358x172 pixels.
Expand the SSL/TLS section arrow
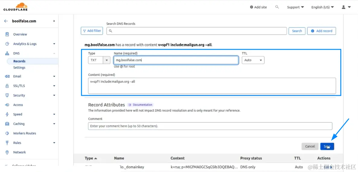point(54,86)
